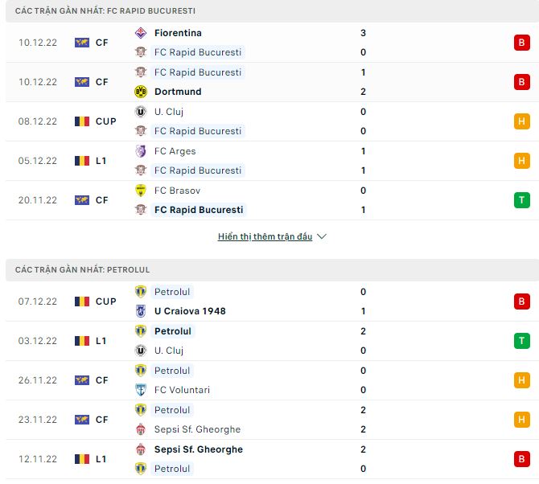Click the Fiorentina club crest icon

(140, 33)
